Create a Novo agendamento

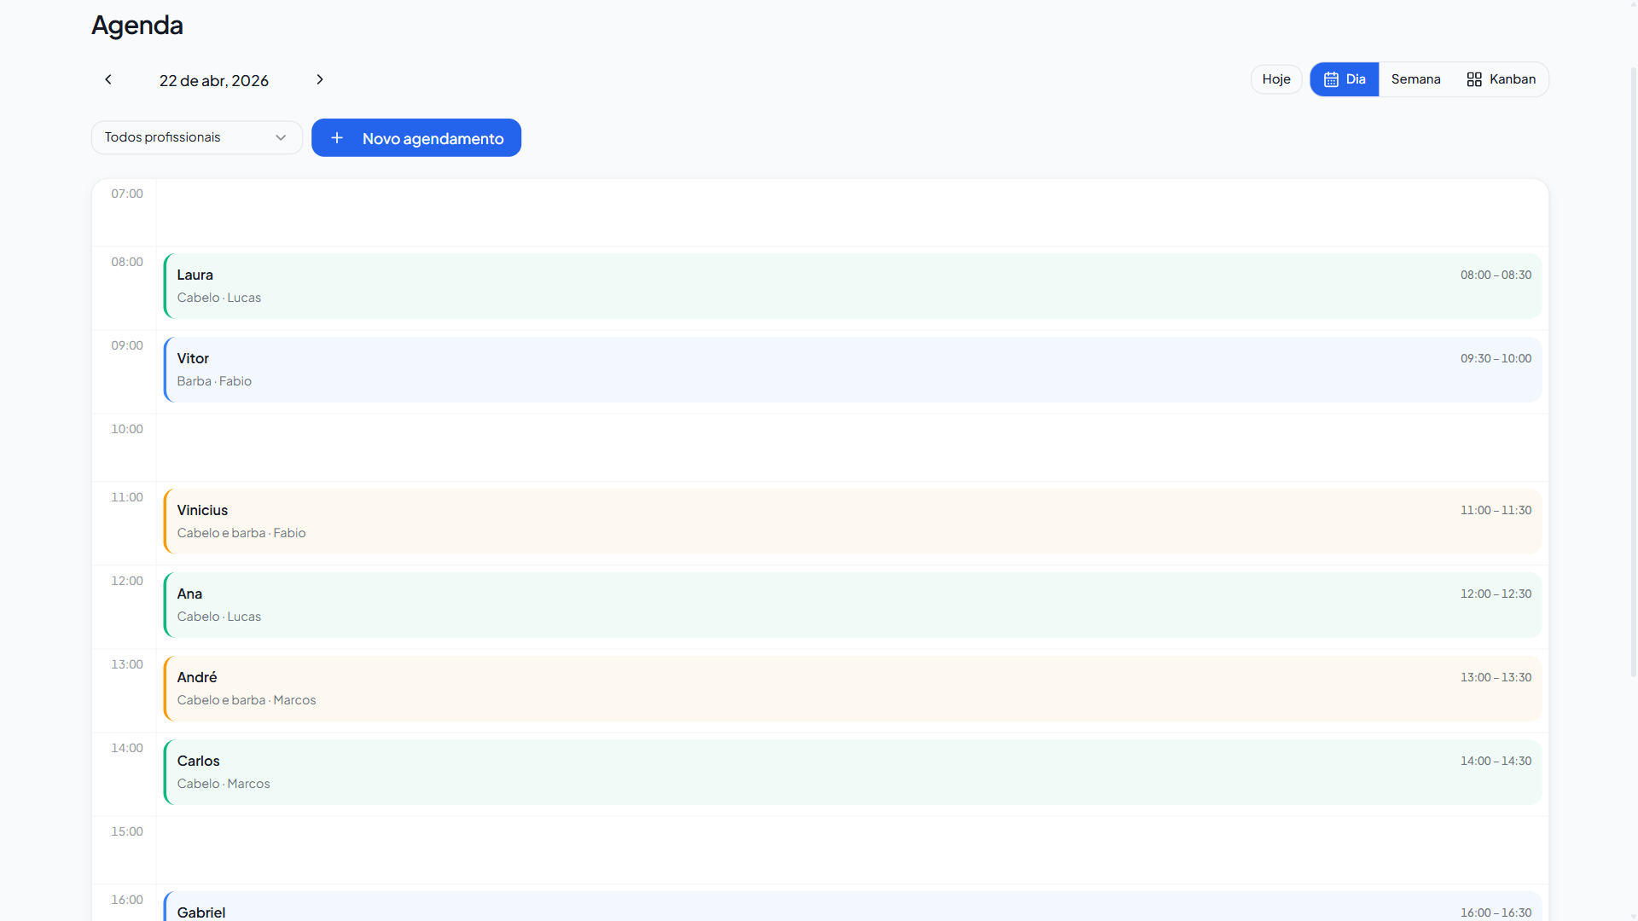pos(416,138)
